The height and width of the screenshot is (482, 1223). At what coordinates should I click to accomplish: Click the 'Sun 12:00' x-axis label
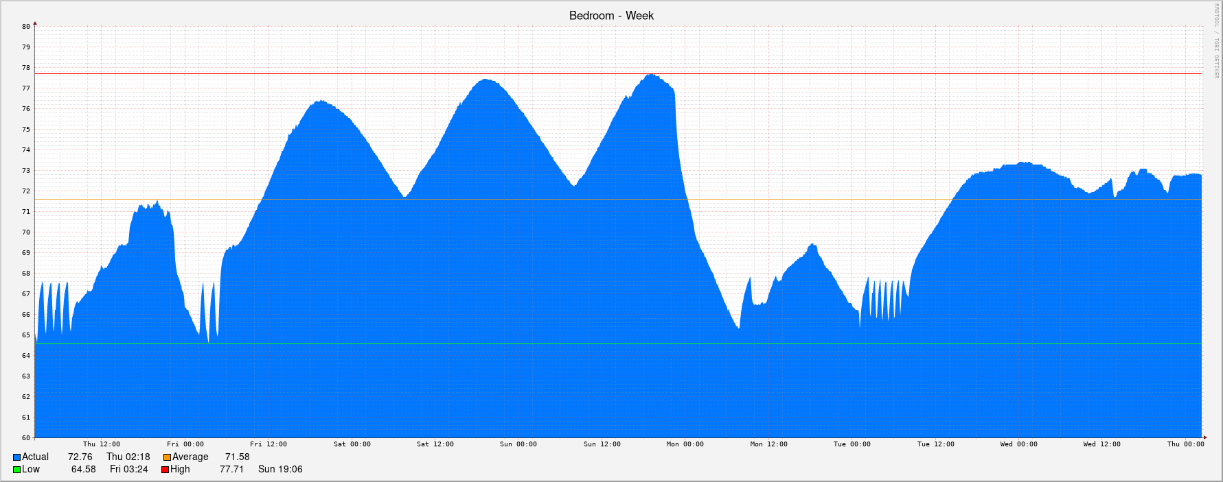tap(602, 444)
